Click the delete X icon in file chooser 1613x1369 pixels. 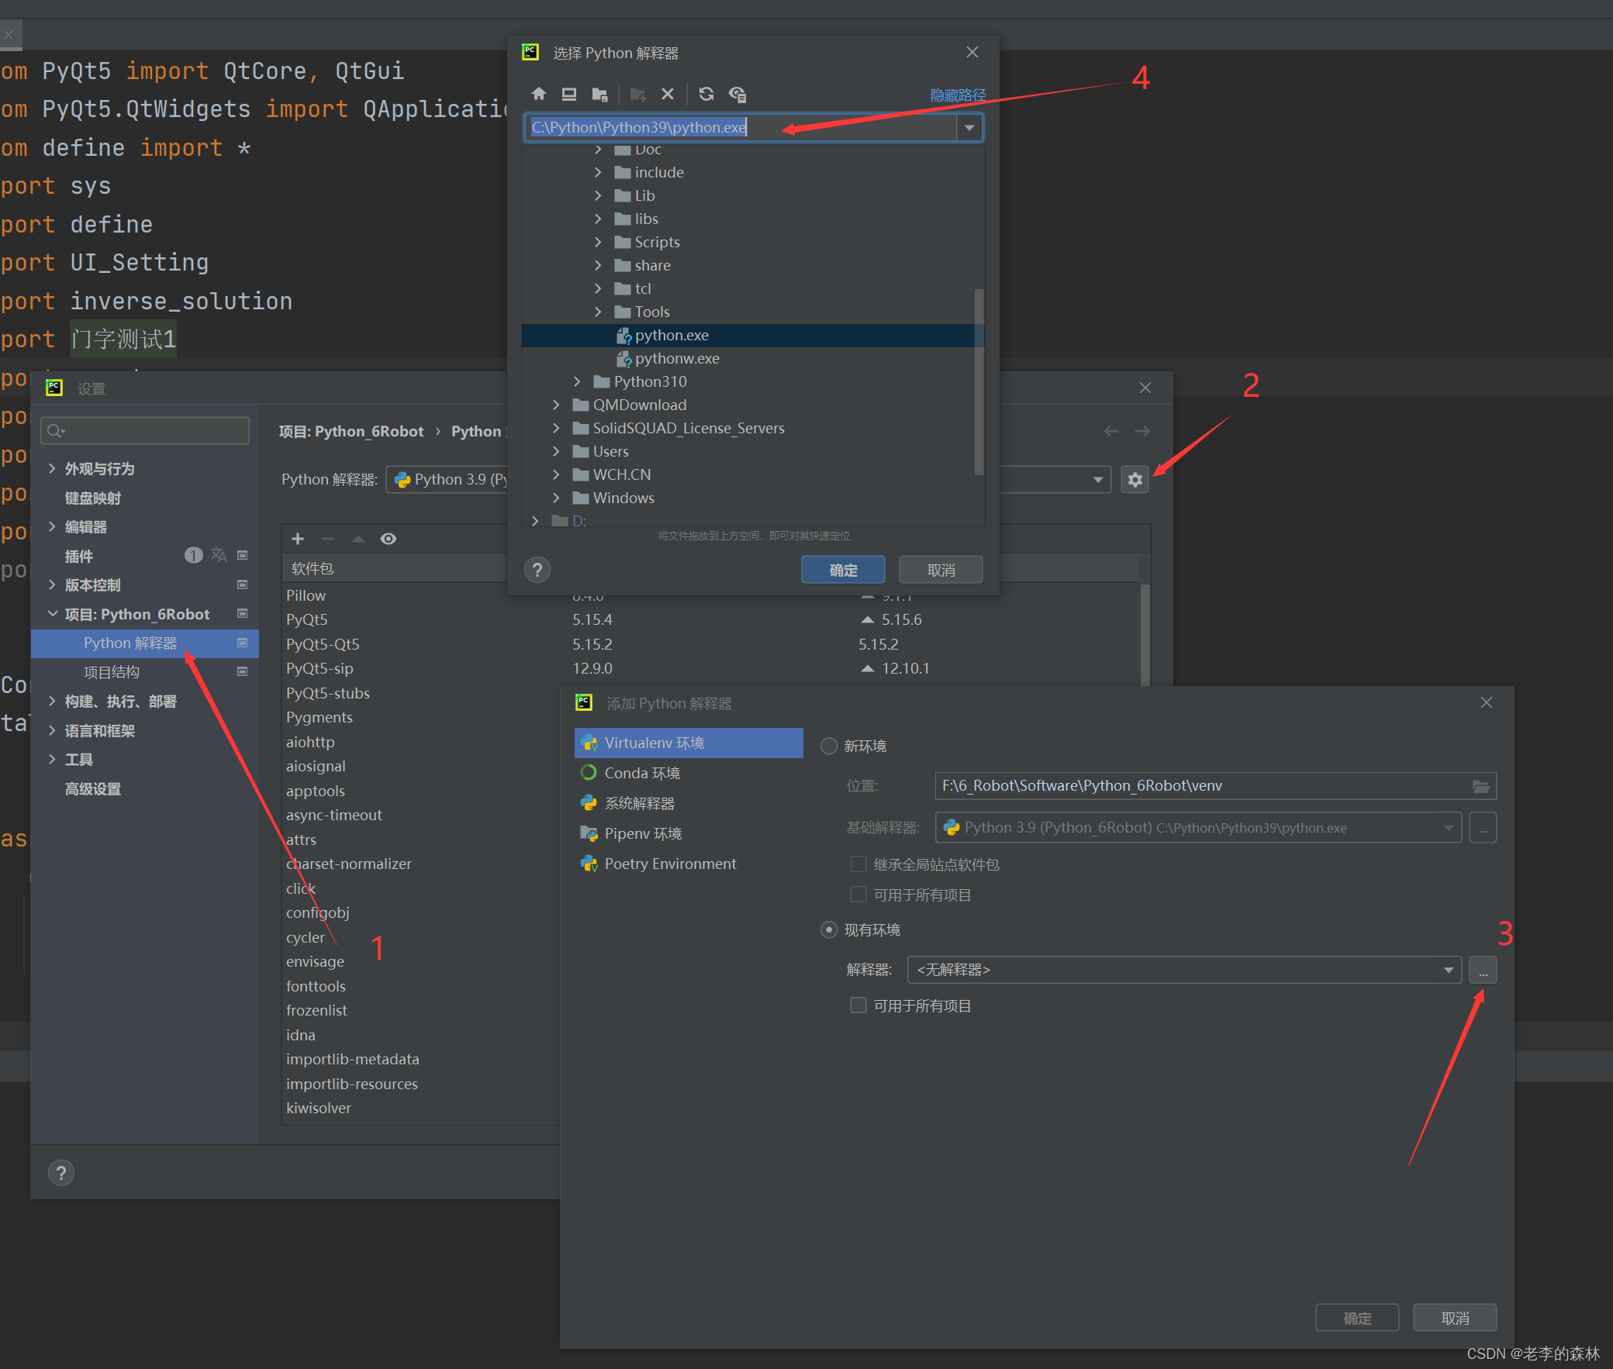tap(668, 94)
